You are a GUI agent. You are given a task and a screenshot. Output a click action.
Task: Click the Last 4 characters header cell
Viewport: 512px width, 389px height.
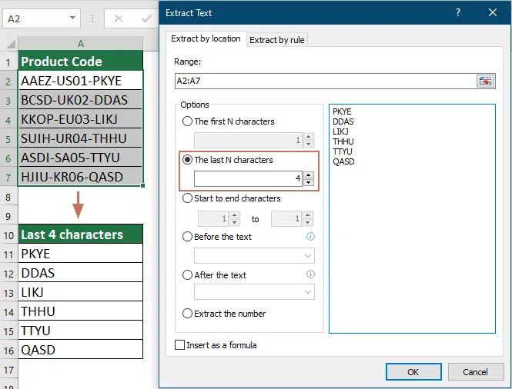pyautogui.click(x=81, y=234)
